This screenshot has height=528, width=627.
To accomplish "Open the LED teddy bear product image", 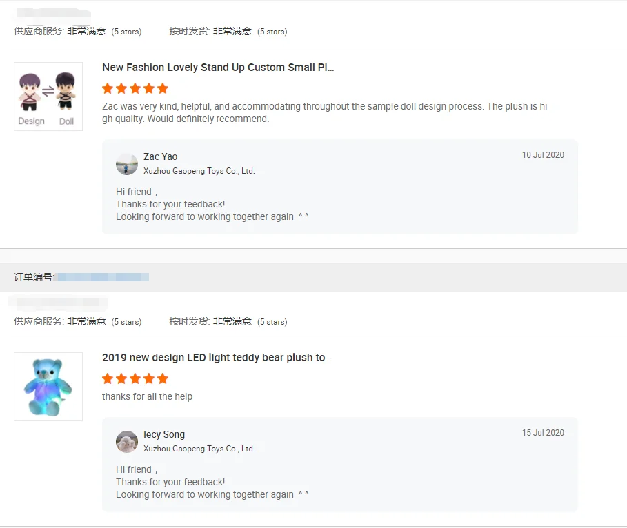I will click(48, 387).
